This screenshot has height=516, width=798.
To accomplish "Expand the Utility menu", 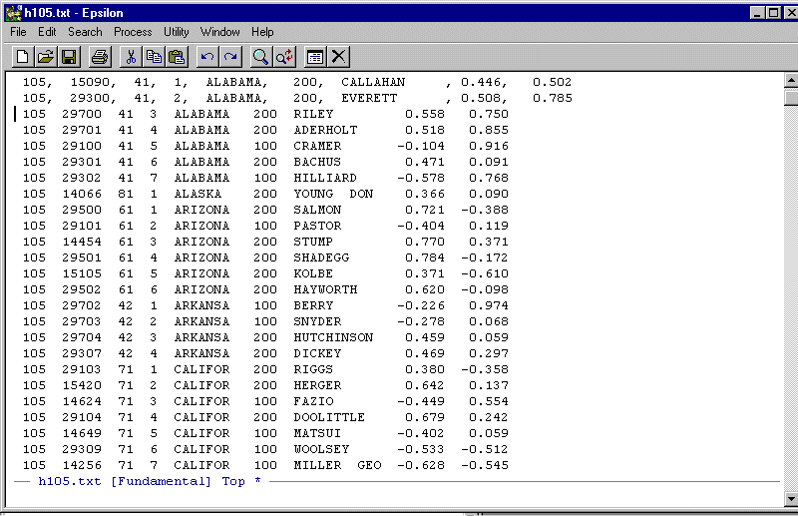I will 176,32.
